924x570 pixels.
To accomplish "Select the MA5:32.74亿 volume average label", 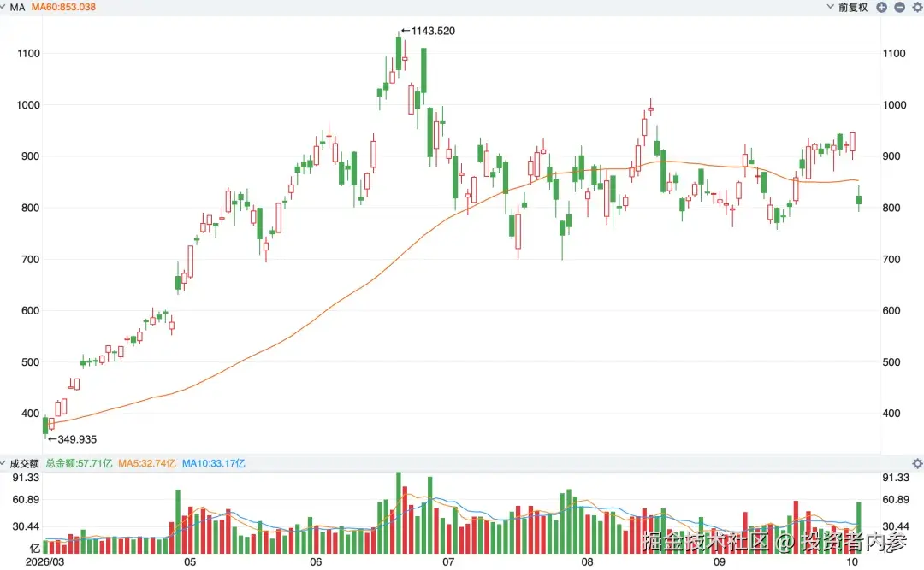I will pyautogui.click(x=147, y=463).
